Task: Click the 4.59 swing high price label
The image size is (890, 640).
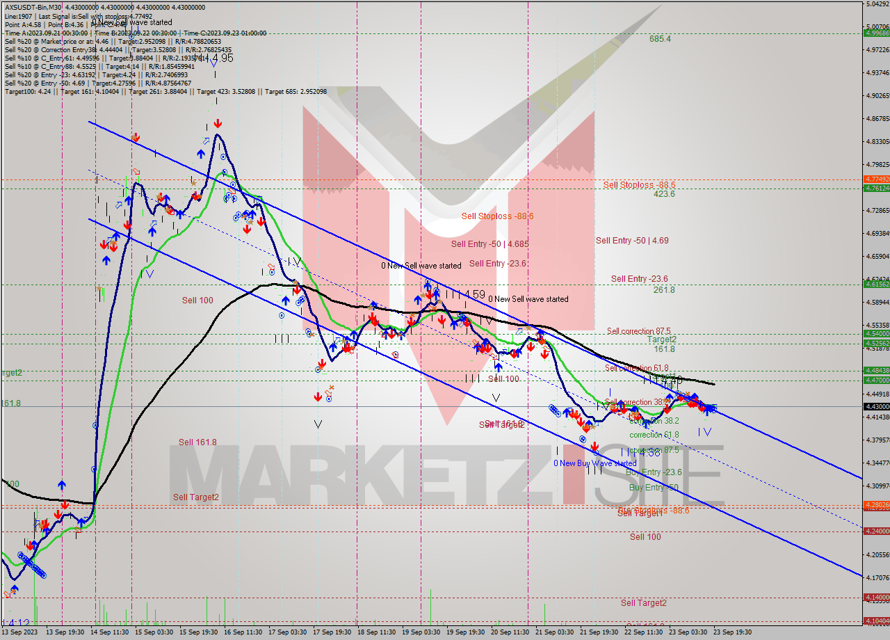Action: point(474,294)
